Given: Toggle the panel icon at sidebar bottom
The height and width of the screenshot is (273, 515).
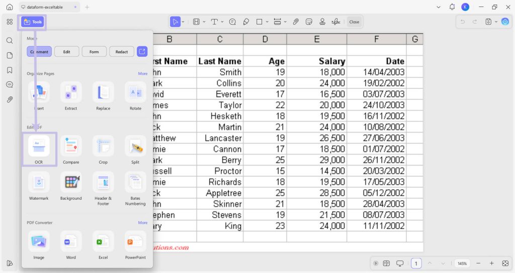Looking at the screenshot, I should (x=10, y=263).
